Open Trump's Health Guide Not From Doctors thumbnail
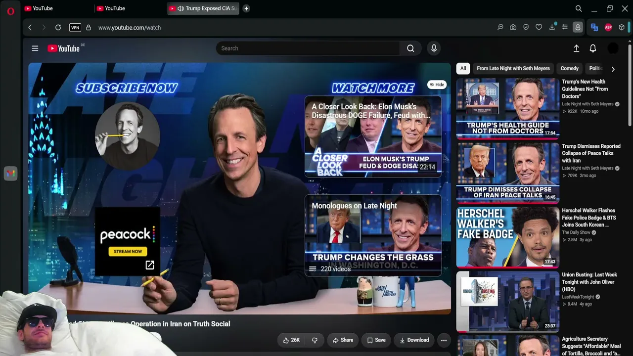 [508, 108]
